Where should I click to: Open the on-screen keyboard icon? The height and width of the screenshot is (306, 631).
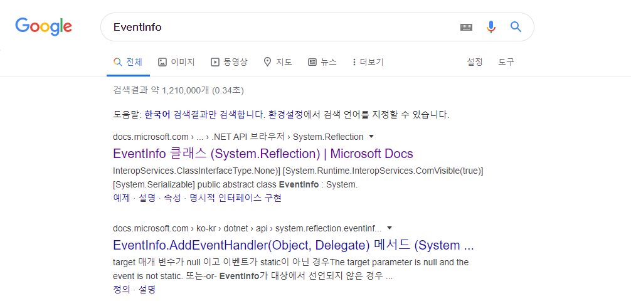coord(466,28)
